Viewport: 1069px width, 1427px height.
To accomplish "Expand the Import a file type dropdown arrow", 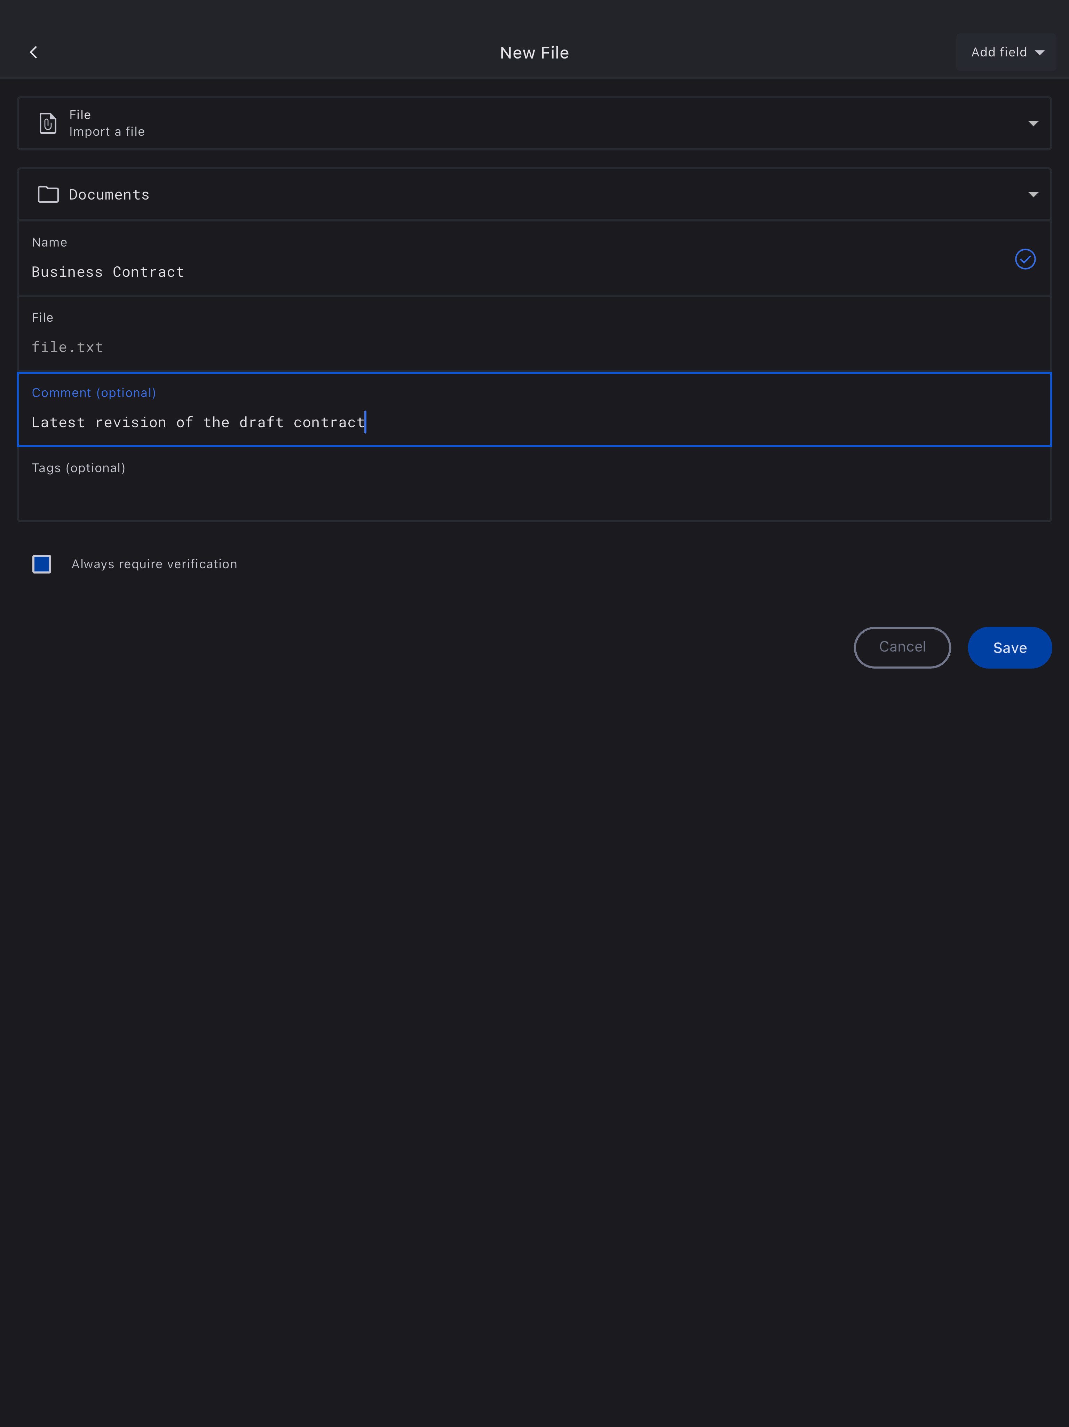I will [x=1033, y=123].
